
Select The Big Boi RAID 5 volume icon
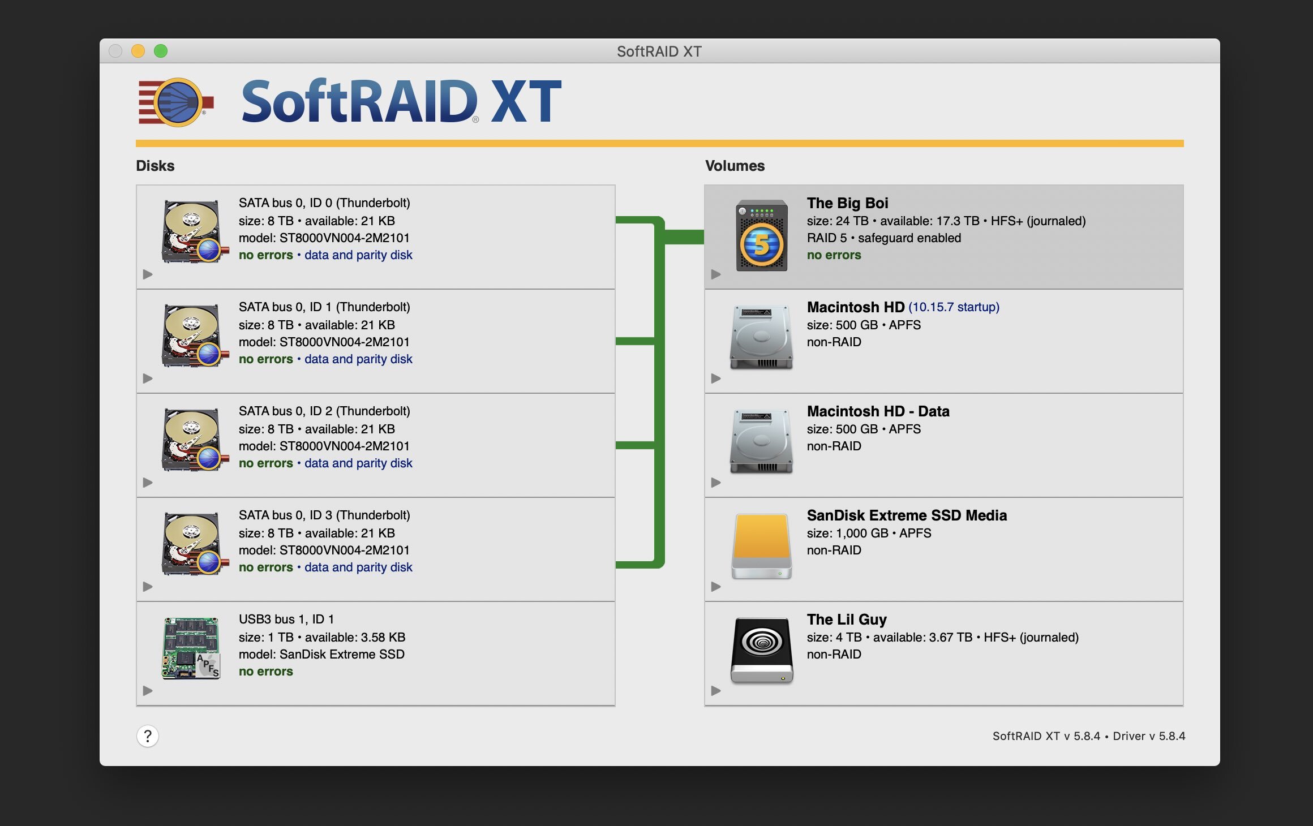(762, 235)
